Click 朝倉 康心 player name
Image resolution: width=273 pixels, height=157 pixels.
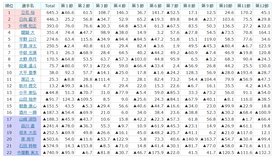(x=28, y=106)
